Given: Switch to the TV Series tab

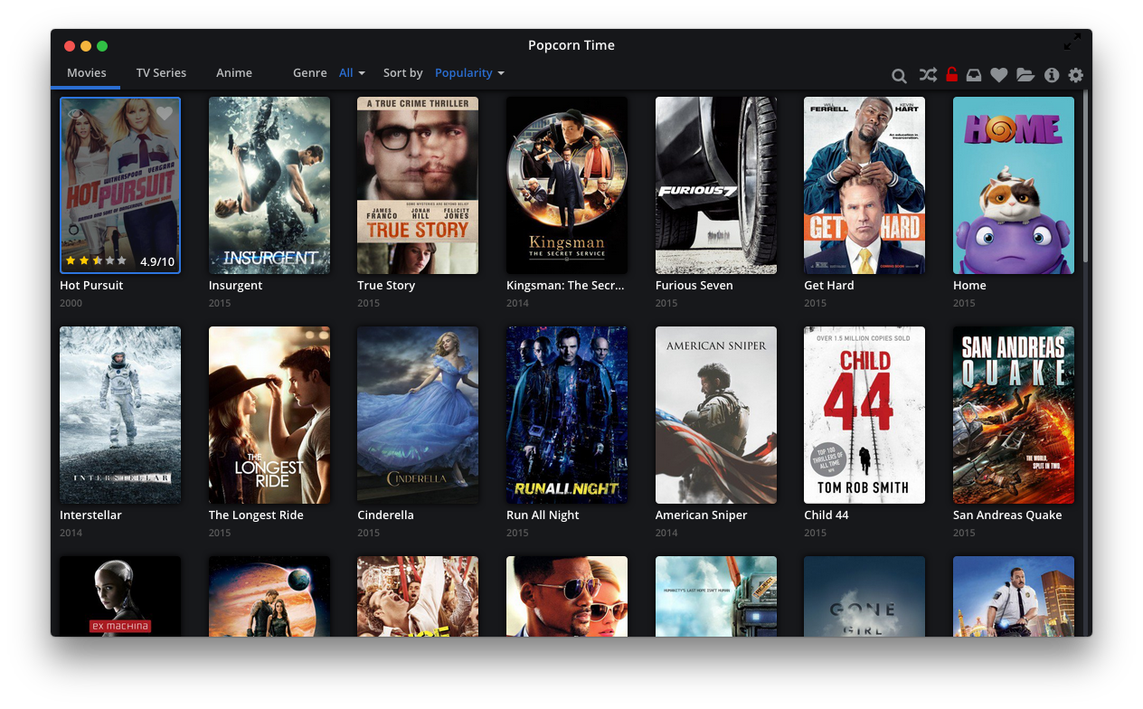Looking at the screenshot, I should click(161, 73).
